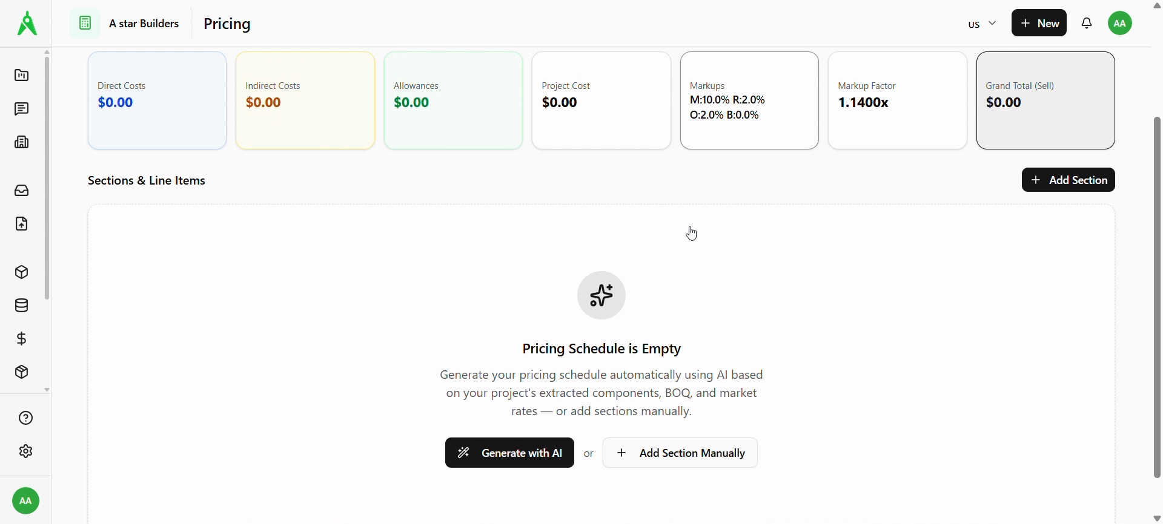Open the inbox tray sidebar icon
The image size is (1163, 524).
pyautogui.click(x=22, y=191)
